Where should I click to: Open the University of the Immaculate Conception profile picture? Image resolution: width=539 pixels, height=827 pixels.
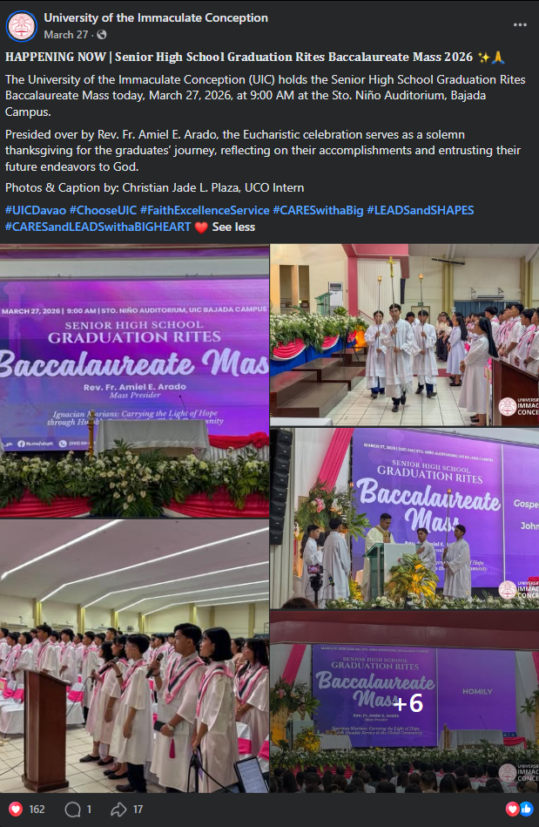coord(22,26)
